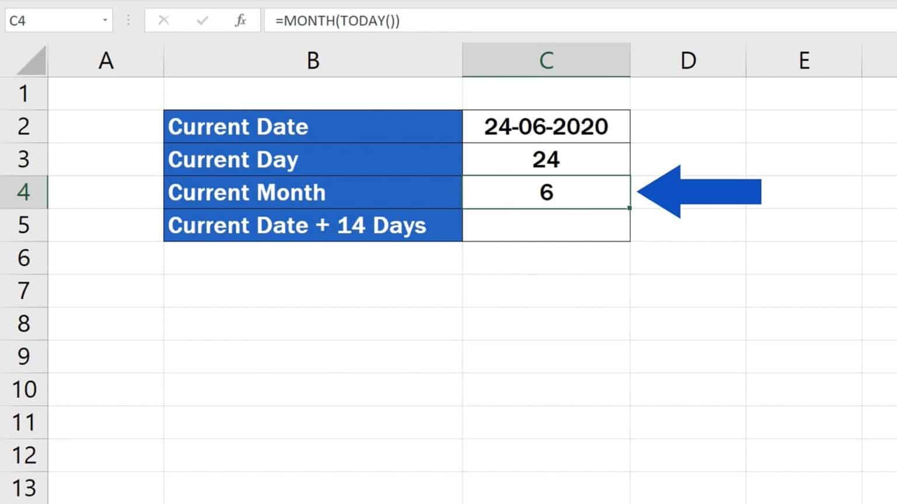Select column E header
Screen dimensions: 897x504
(804, 60)
